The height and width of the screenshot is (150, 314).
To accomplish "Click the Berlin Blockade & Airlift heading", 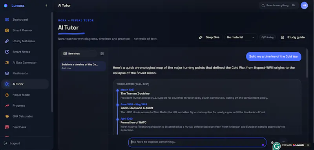I will [x=137, y=108].
